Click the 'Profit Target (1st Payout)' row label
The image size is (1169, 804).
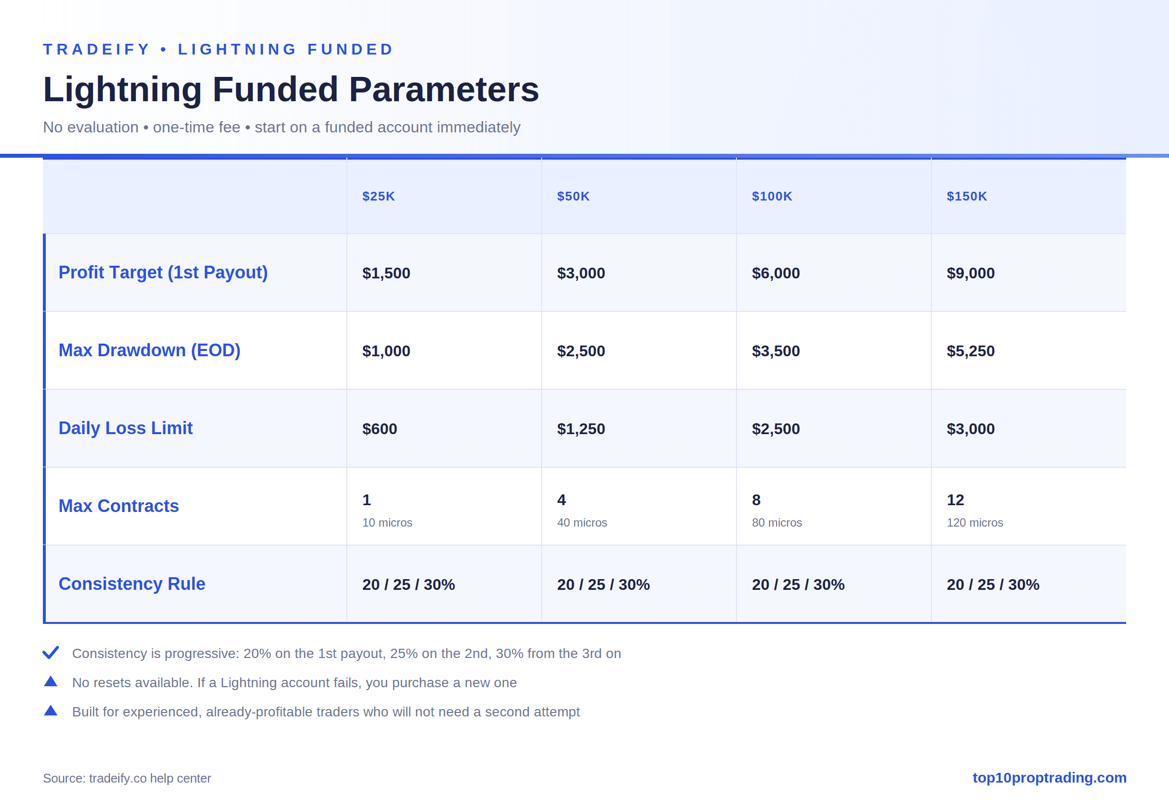pyautogui.click(x=163, y=273)
